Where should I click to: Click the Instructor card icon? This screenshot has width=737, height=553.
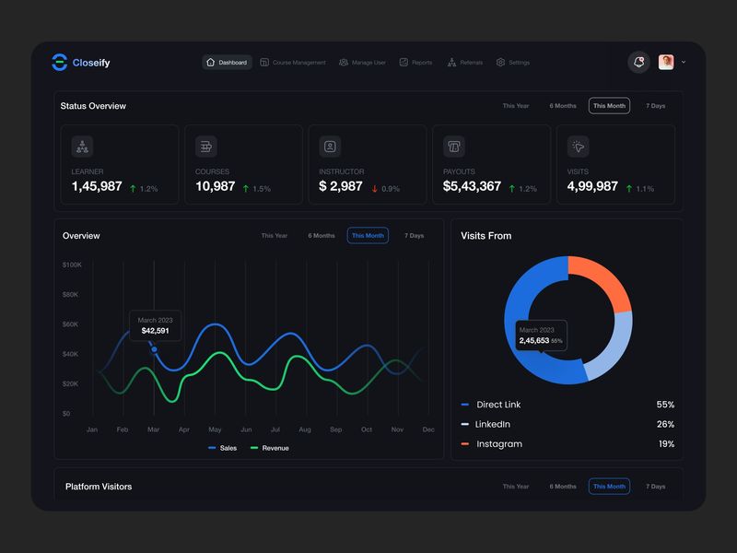tap(331, 146)
